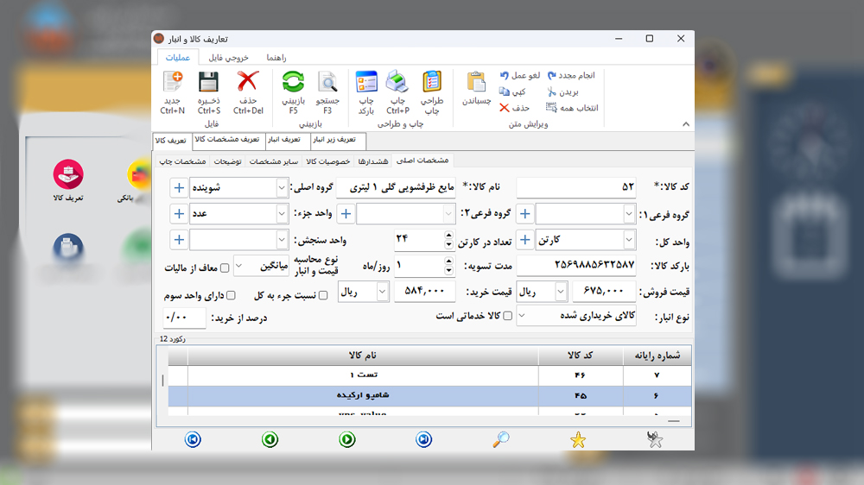Check the دارای واحد سوم checkbox
This screenshot has height=485, width=864.
(232, 296)
